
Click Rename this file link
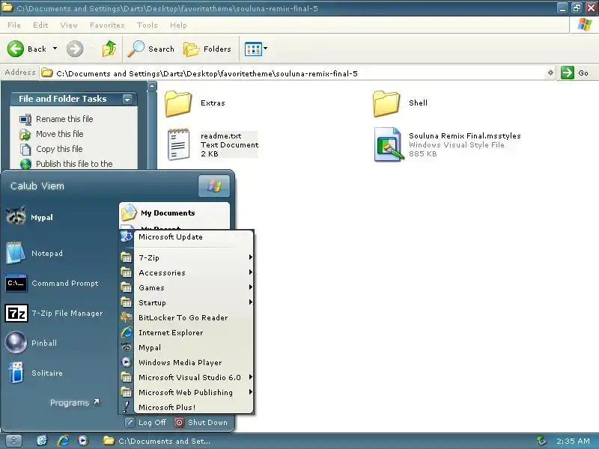pyautogui.click(x=64, y=119)
